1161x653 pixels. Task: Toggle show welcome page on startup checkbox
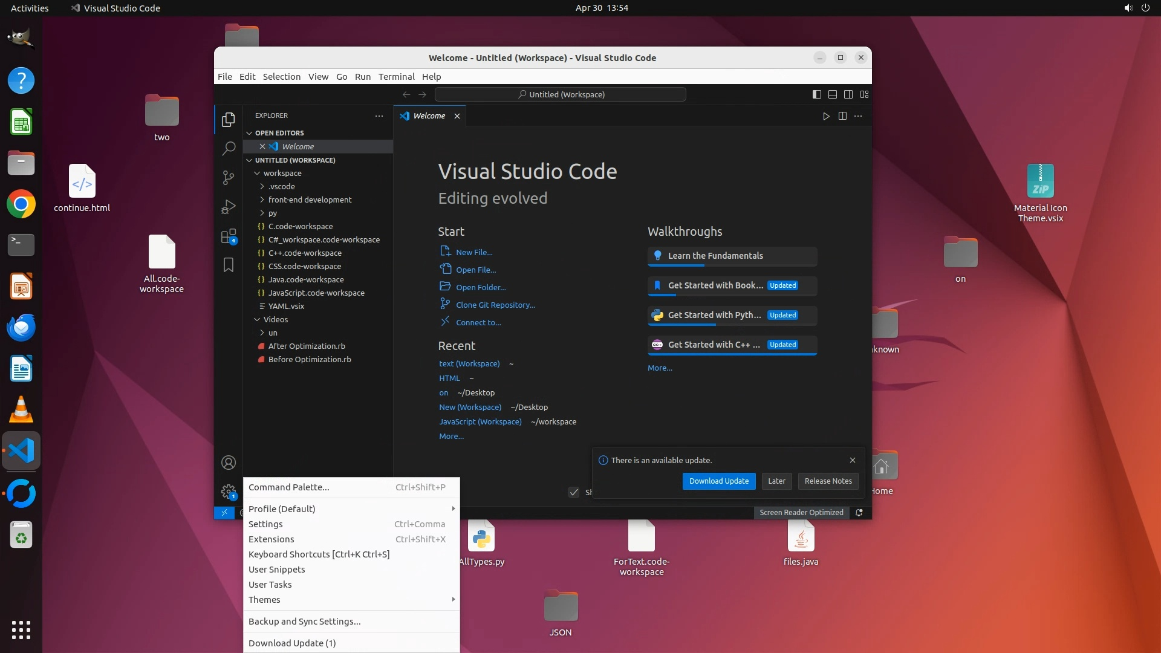[574, 492]
